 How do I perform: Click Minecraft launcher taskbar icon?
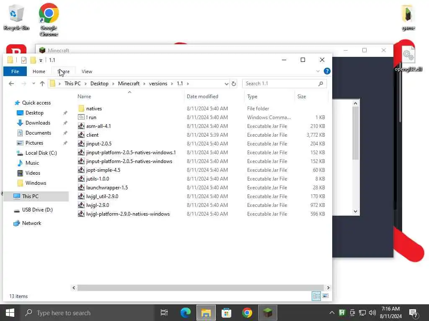tap(267, 313)
